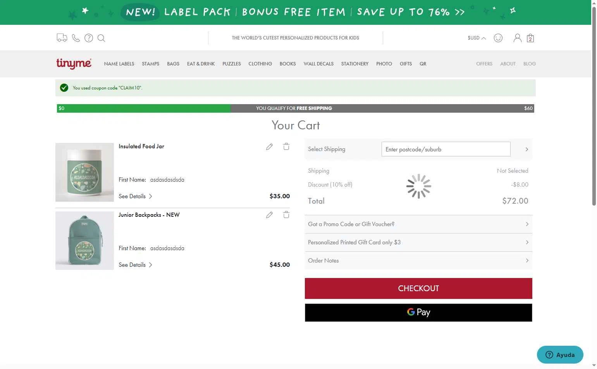This screenshot has height=369, width=597.
Task: Click the Label Pack promo banner
Action: coord(296,12)
